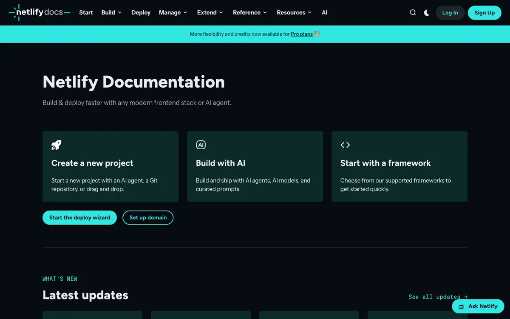Click the WHAT'S NEW label
510x319 pixels.
[60, 279]
